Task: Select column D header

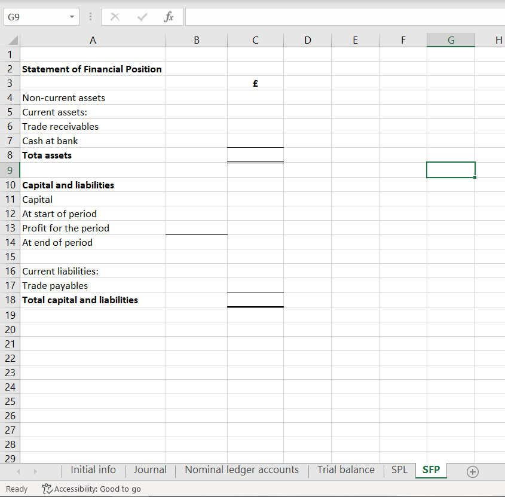Action: point(308,40)
